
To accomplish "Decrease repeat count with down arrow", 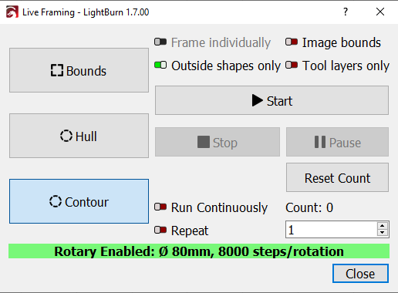I will [x=383, y=233].
